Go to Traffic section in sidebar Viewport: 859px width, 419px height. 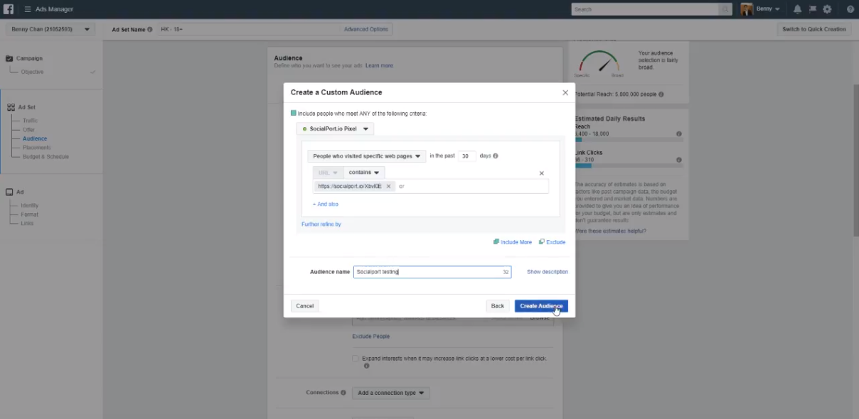coord(30,121)
